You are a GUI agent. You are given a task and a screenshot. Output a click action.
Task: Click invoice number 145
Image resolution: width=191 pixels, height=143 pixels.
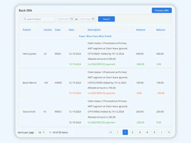46,83
